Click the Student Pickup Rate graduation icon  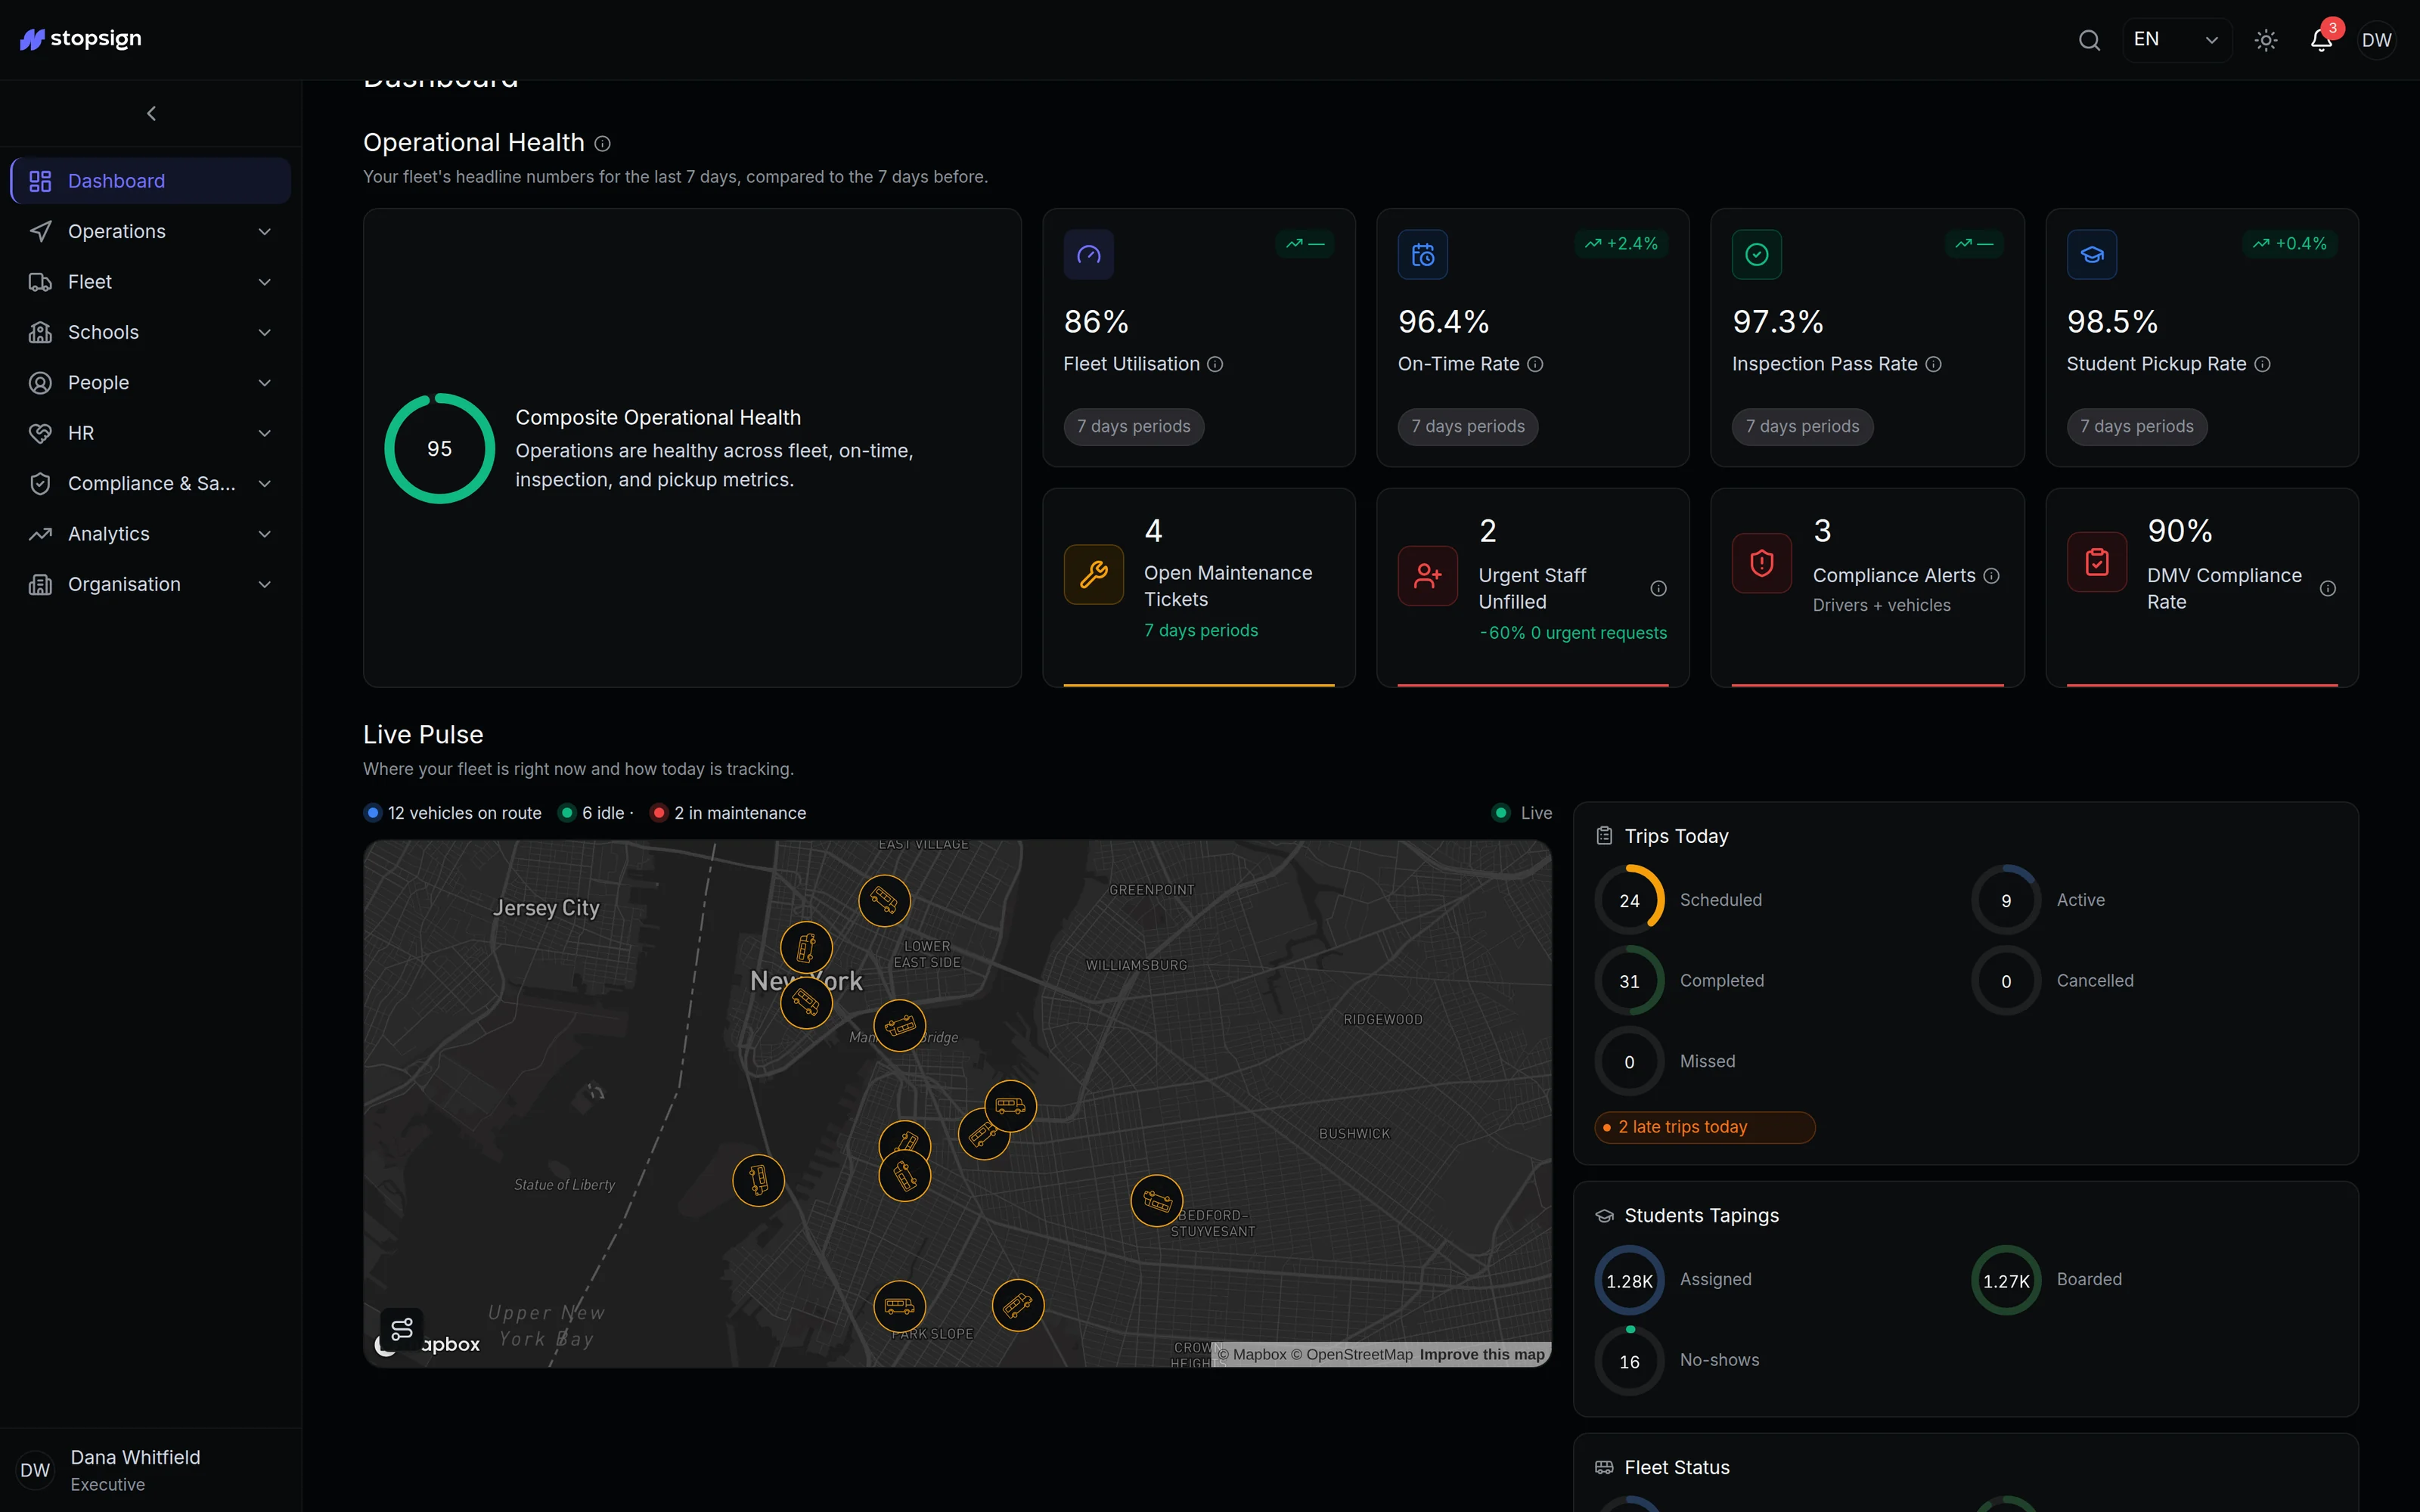pos(2092,255)
